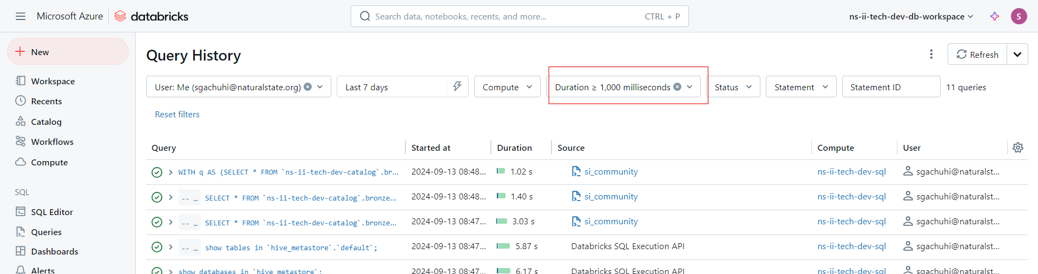1038x274 pixels.
Task: Expand the 1.40 s SELECT query row
Action: 170,197
